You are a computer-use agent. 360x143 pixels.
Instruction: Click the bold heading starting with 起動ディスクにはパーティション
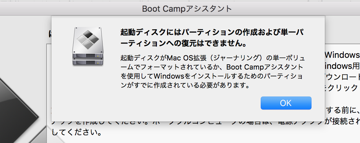point(212,38)
